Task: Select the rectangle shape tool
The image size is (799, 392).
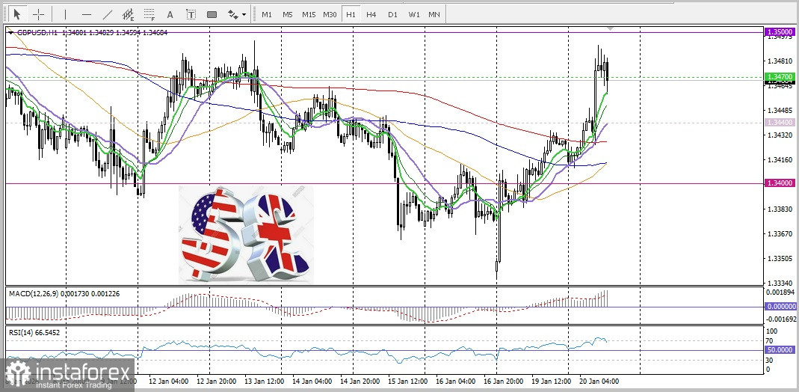Action: pyautogui.click(x=212, y=14)
